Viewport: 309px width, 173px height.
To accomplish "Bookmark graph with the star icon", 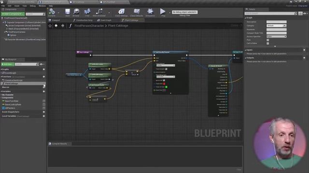I will (50, 25).
